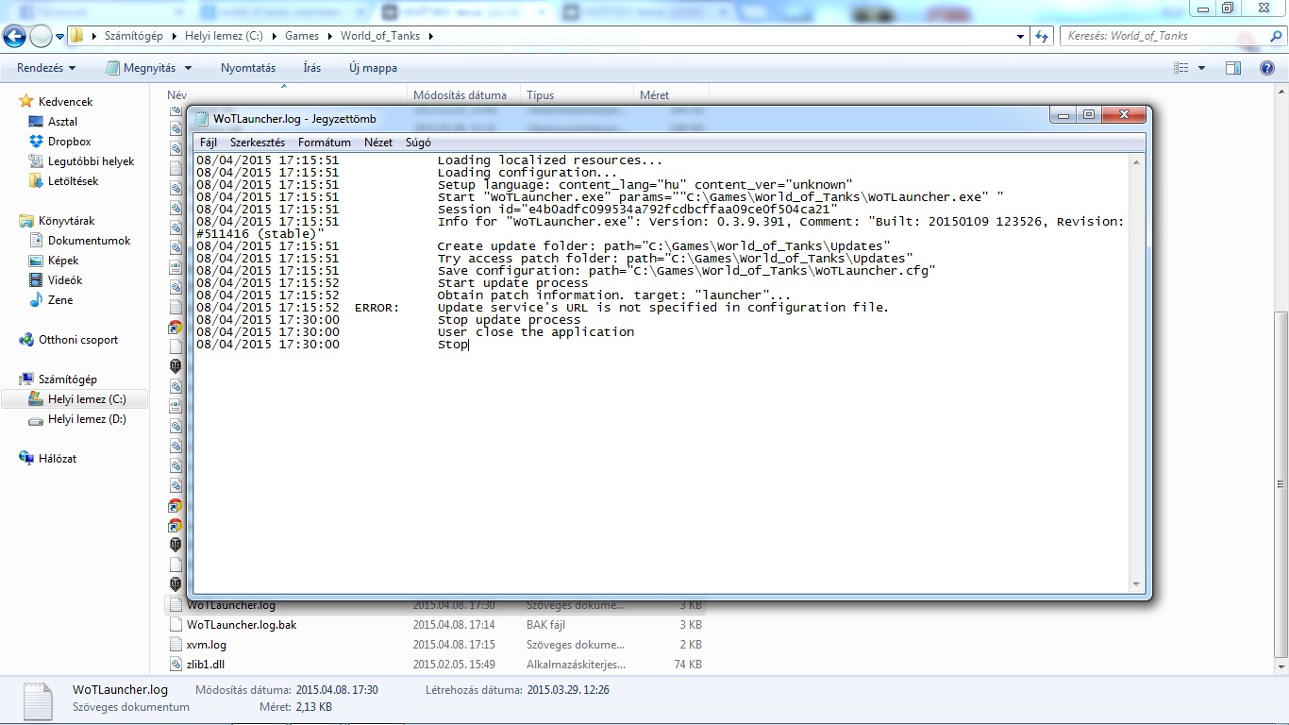Click the Back navigation arrow in Explorer
Viewport: 1289px width, 725px height.
pos(15,36)
